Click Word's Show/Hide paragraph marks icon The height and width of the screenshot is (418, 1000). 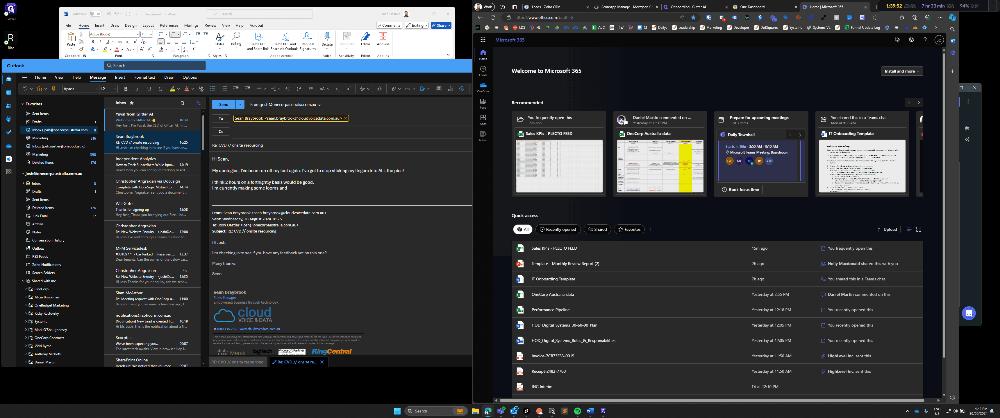coord(194,50)
